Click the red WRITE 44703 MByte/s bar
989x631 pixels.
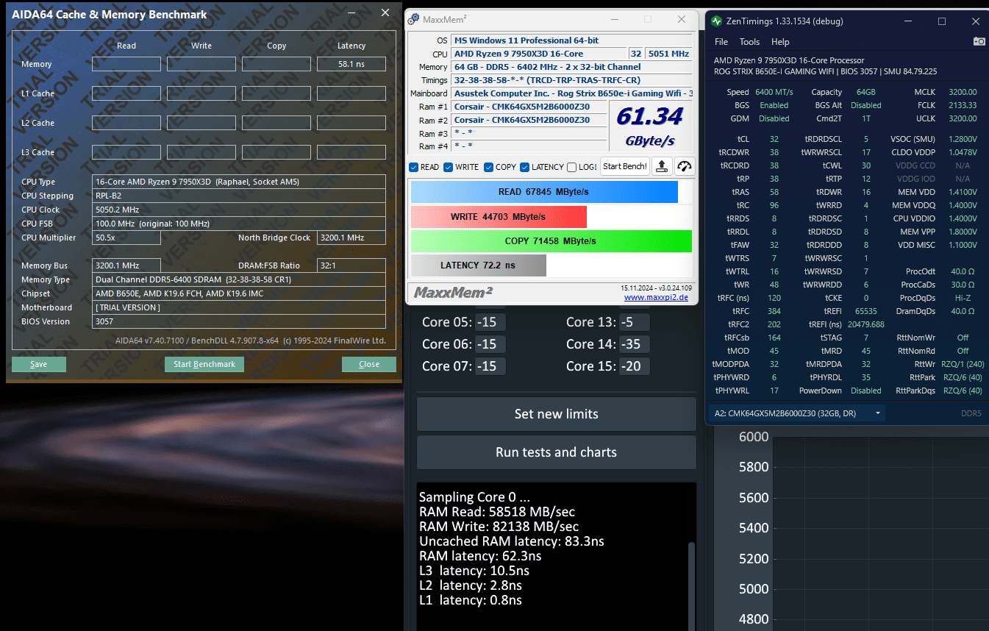(x=499, y=217)
